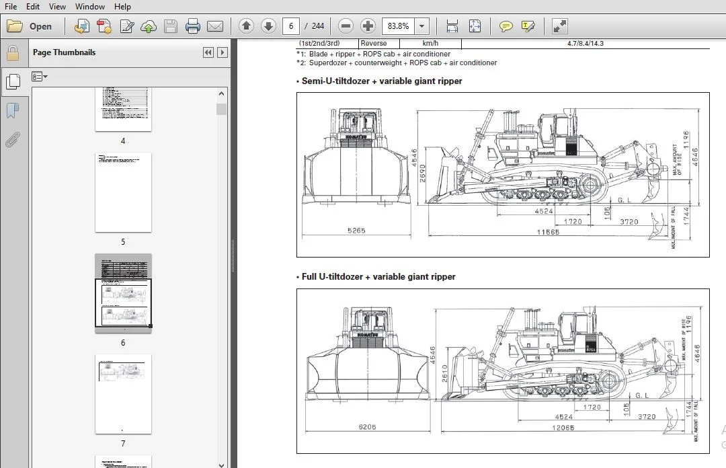Click the fit width scrolling icon

coord(452,26)
